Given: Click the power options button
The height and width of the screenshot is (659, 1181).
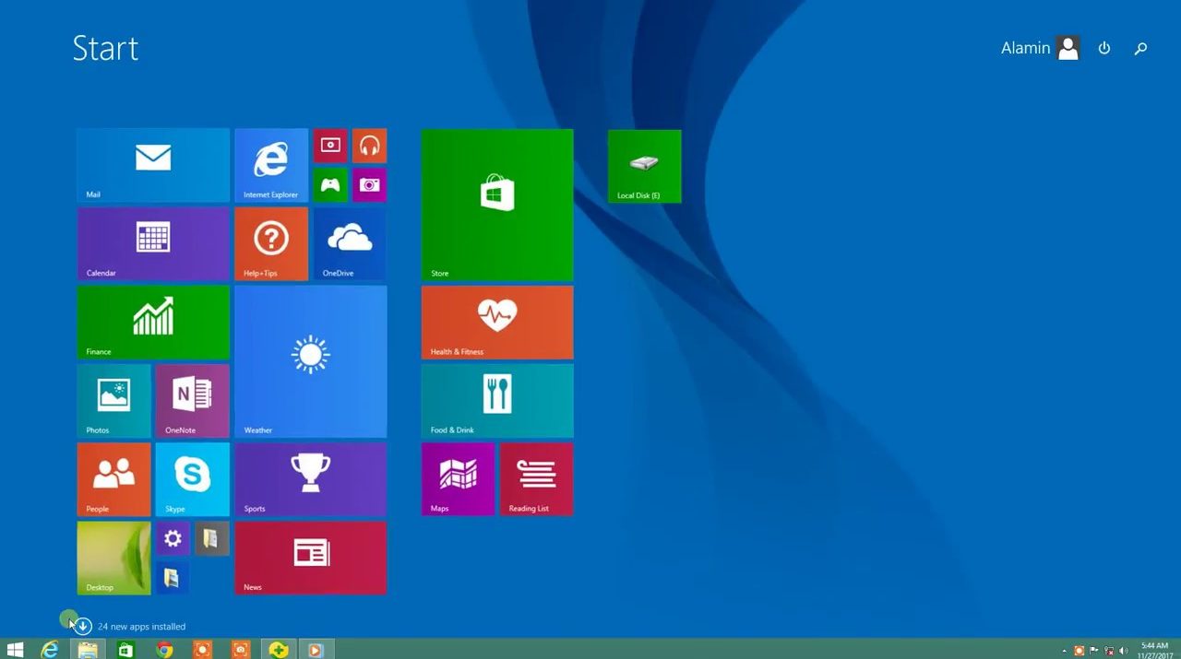Looking at the screenshot, I should (x=1103, y=49).
